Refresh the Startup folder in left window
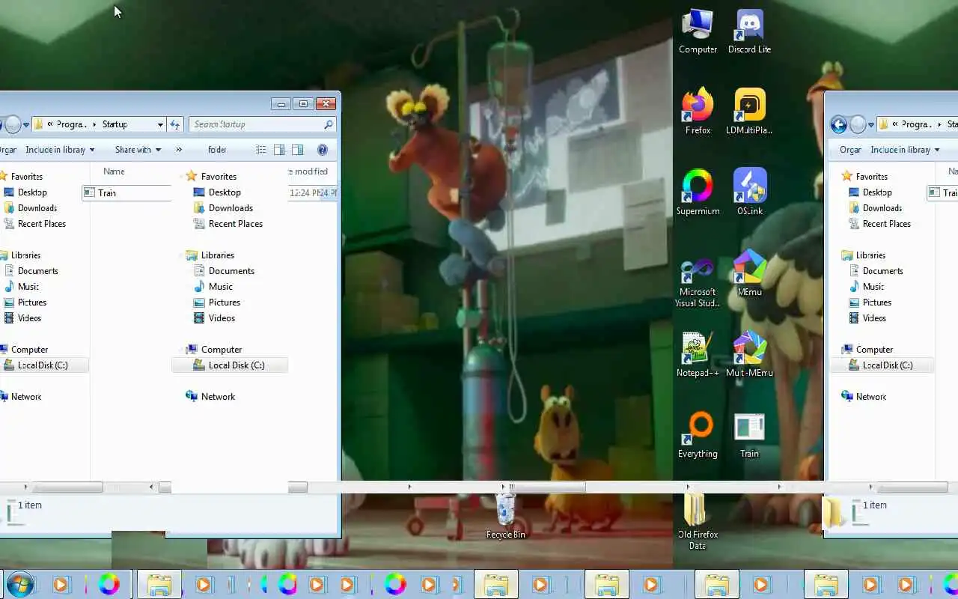 [x=174, y=124]
